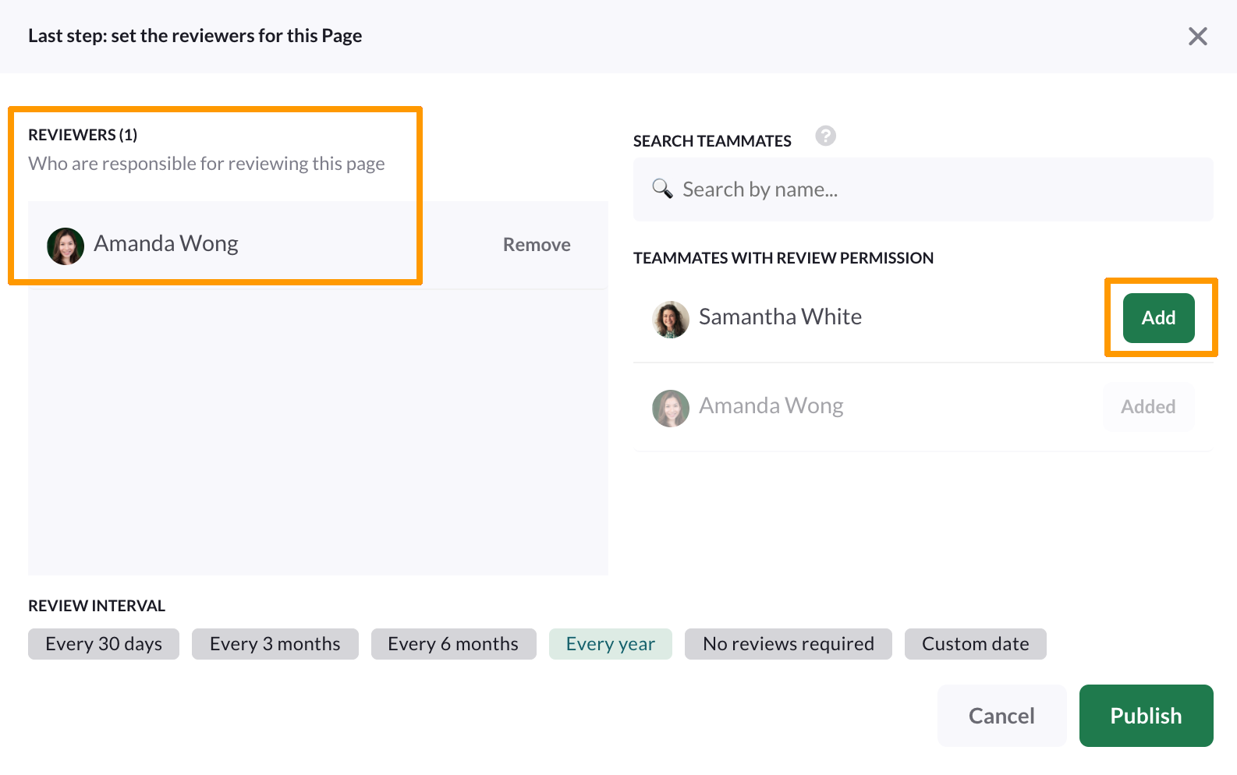This screenshot has width=1237, height=775.
Task: Click the SEARCH TEAMMATES label
Action: coord(712,141)
